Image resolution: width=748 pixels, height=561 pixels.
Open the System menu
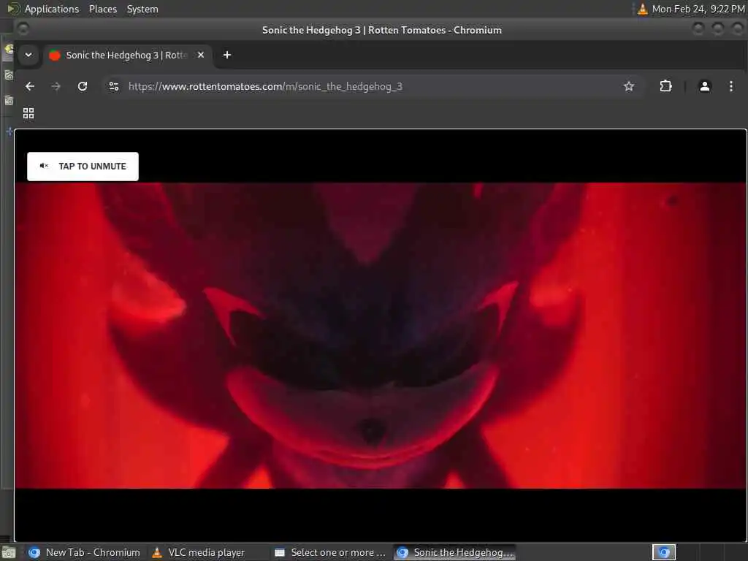(142, 9)
